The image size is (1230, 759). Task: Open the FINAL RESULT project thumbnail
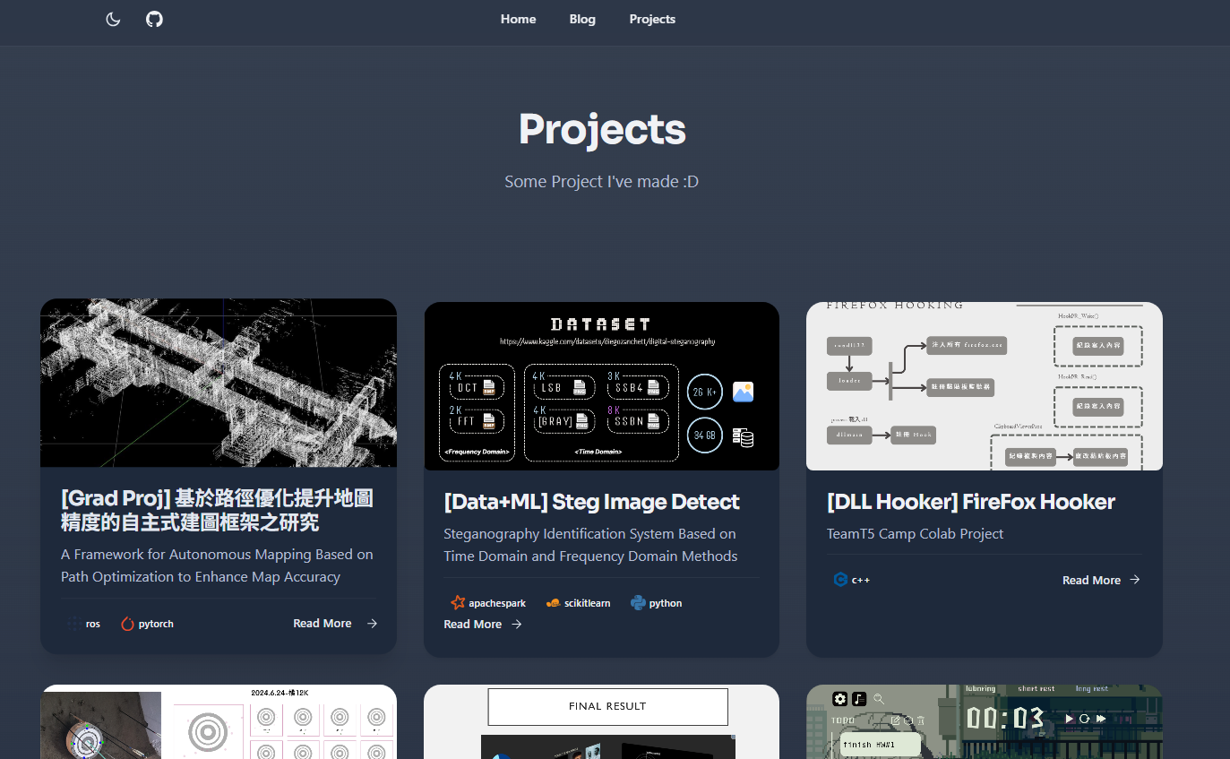click(601, 721)
